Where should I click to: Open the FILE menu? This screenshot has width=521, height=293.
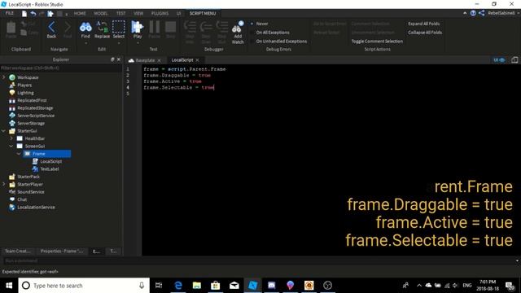tap(10, 13)
